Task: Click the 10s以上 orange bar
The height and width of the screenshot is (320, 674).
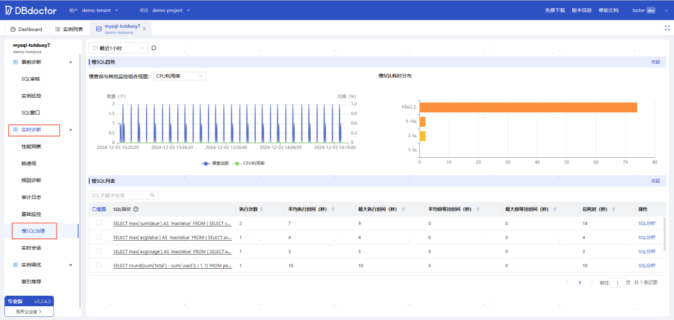Action: point(528,107)
